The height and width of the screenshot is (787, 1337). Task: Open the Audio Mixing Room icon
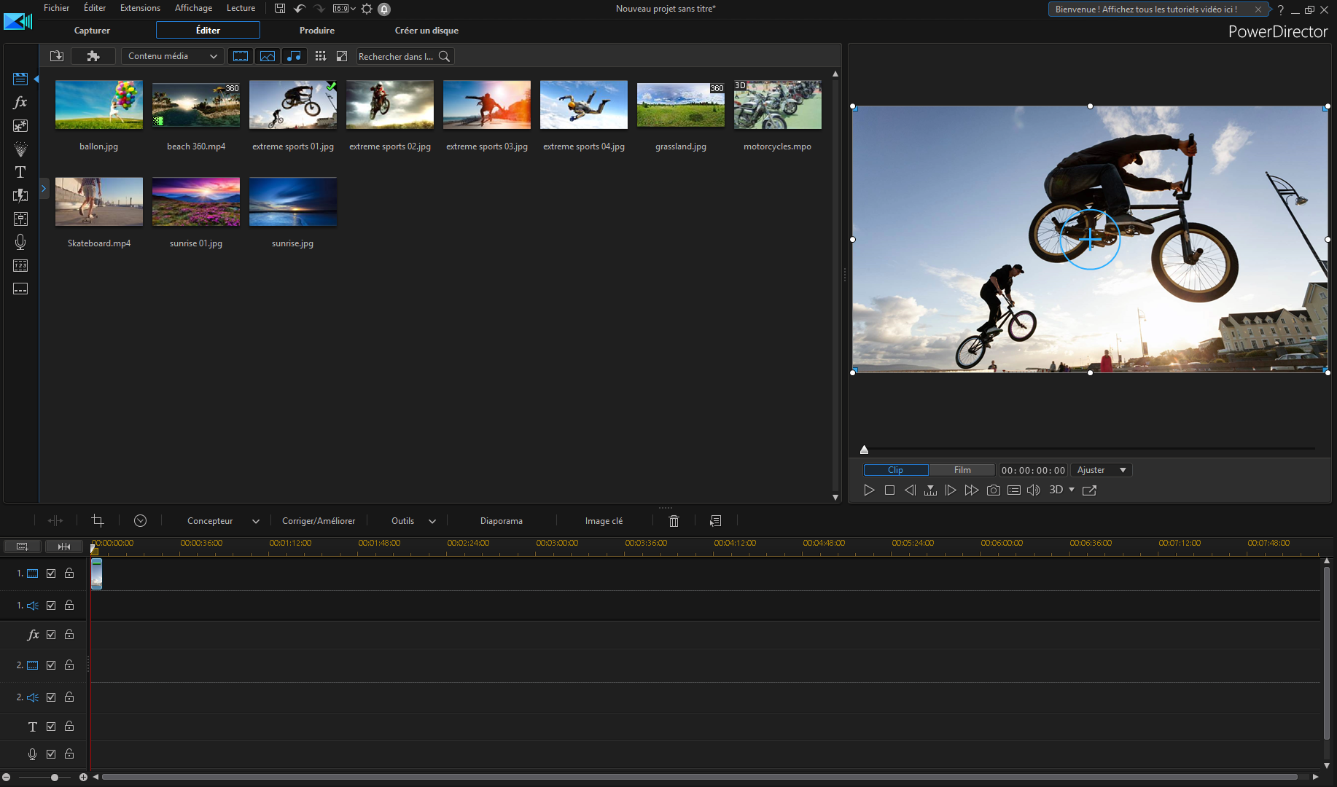point(20,219)
